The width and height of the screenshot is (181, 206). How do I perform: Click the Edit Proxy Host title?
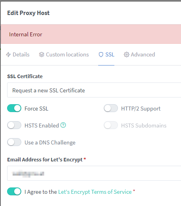coord(28,13)
